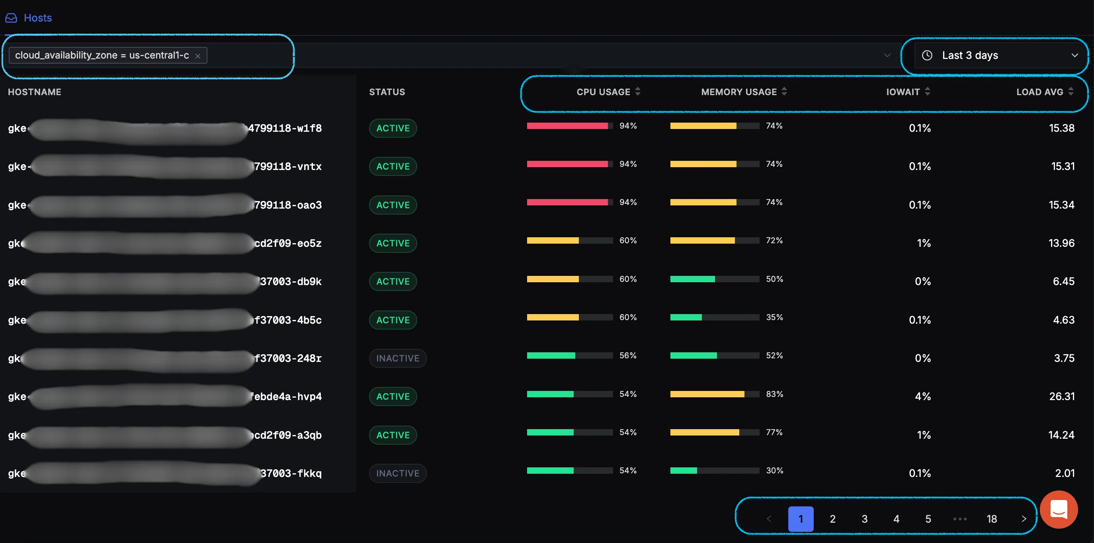
Task: Click INACTIVE status badge of 248r host
Action: point(397,358)
